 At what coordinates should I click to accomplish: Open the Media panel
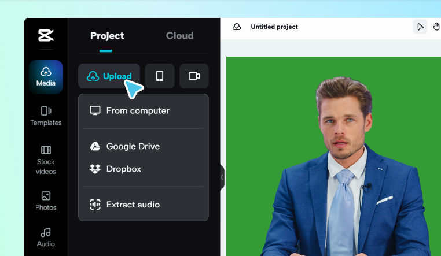pos(46,76)
